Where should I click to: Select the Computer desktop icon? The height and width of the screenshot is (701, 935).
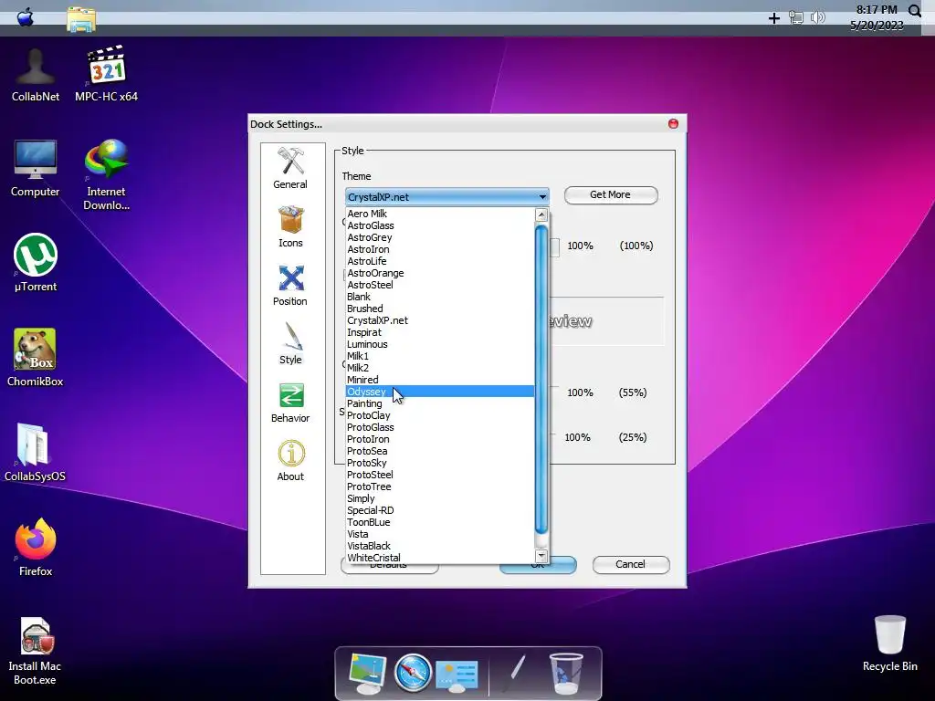coord(36,169)
